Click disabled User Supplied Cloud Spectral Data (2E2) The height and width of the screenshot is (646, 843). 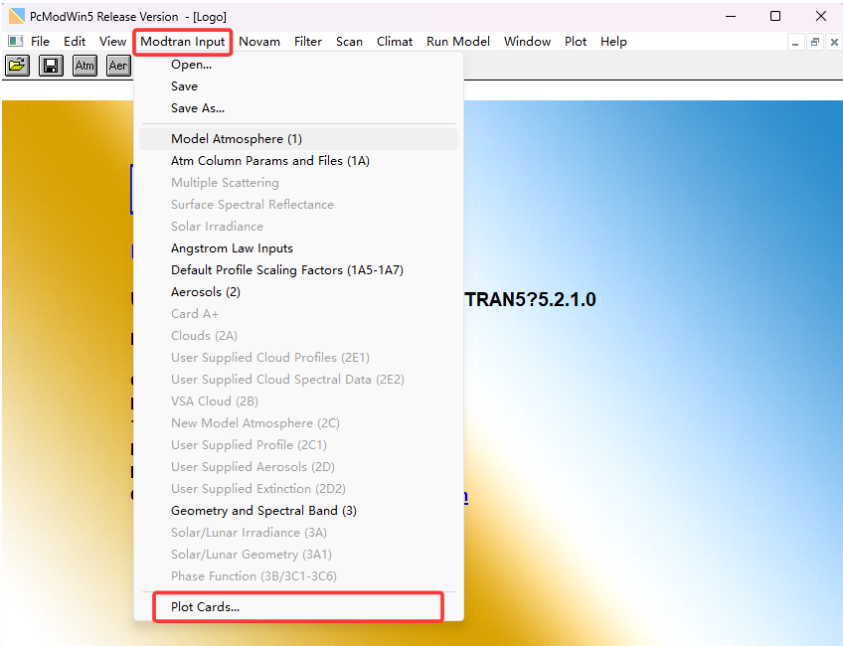(298, 380)
